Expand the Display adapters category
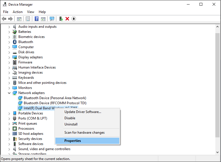The height and width of the screenshot is (162, 221). click(x=9, y=57)
